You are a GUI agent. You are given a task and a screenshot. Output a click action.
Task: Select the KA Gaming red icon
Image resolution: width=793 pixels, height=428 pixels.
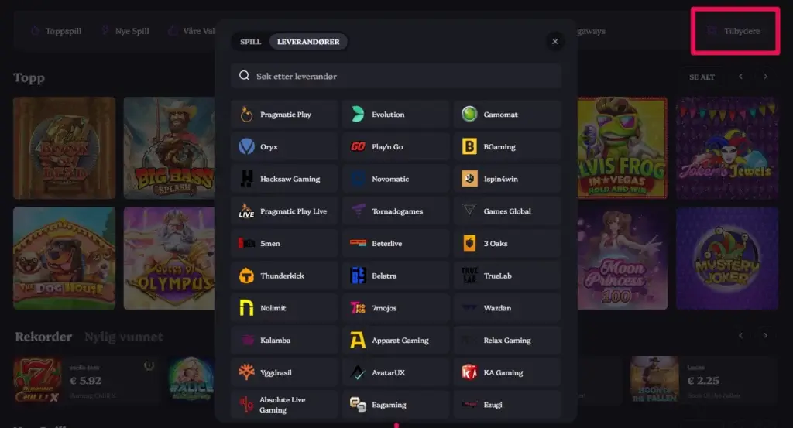coord(469,372)
